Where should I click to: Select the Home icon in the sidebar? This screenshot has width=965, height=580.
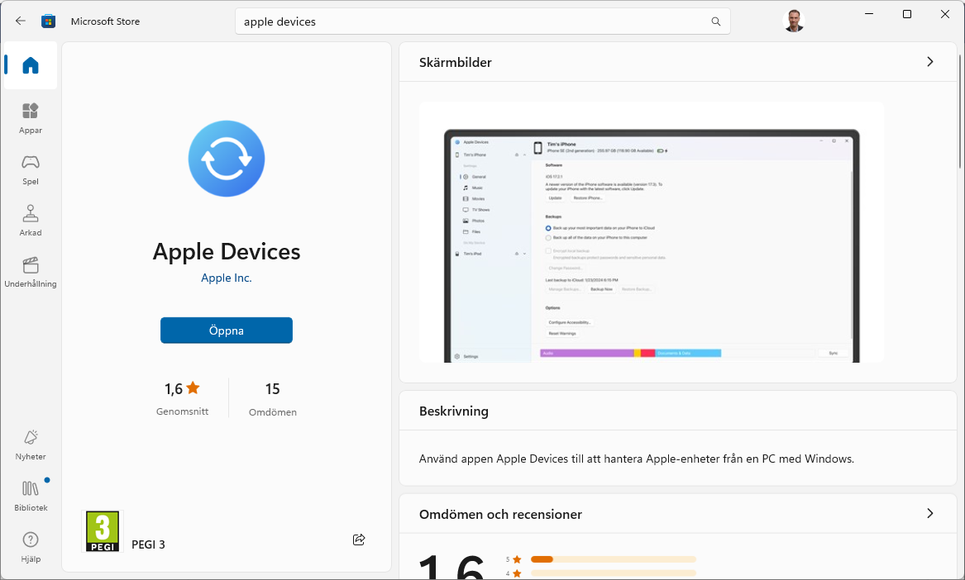pyautogui.click(x=30, y=64)
